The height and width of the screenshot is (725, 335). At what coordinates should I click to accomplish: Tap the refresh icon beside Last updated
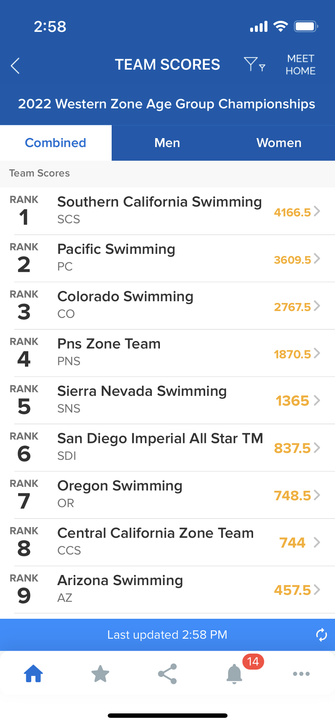click(321, 635)
